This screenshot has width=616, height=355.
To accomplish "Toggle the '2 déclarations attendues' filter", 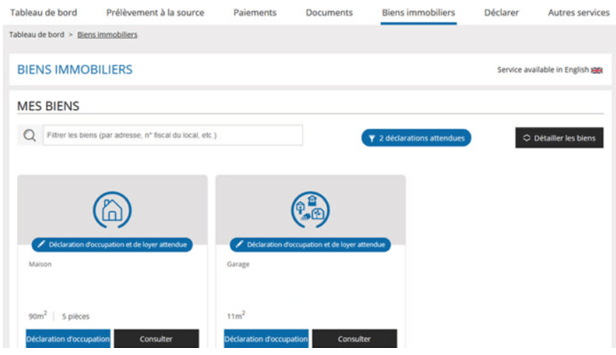I will 416,138.
